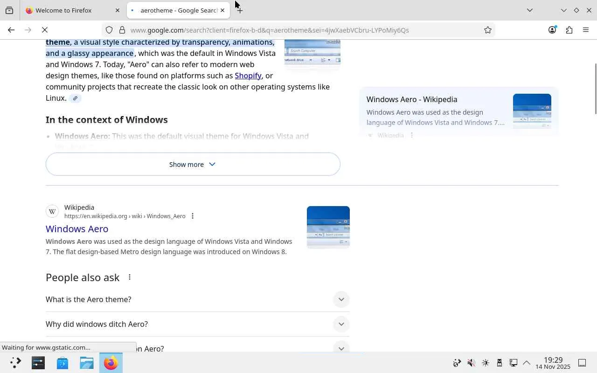The image size is (597, 373).
Task: Bookmark this page with the star
Action: coord(488,30)
